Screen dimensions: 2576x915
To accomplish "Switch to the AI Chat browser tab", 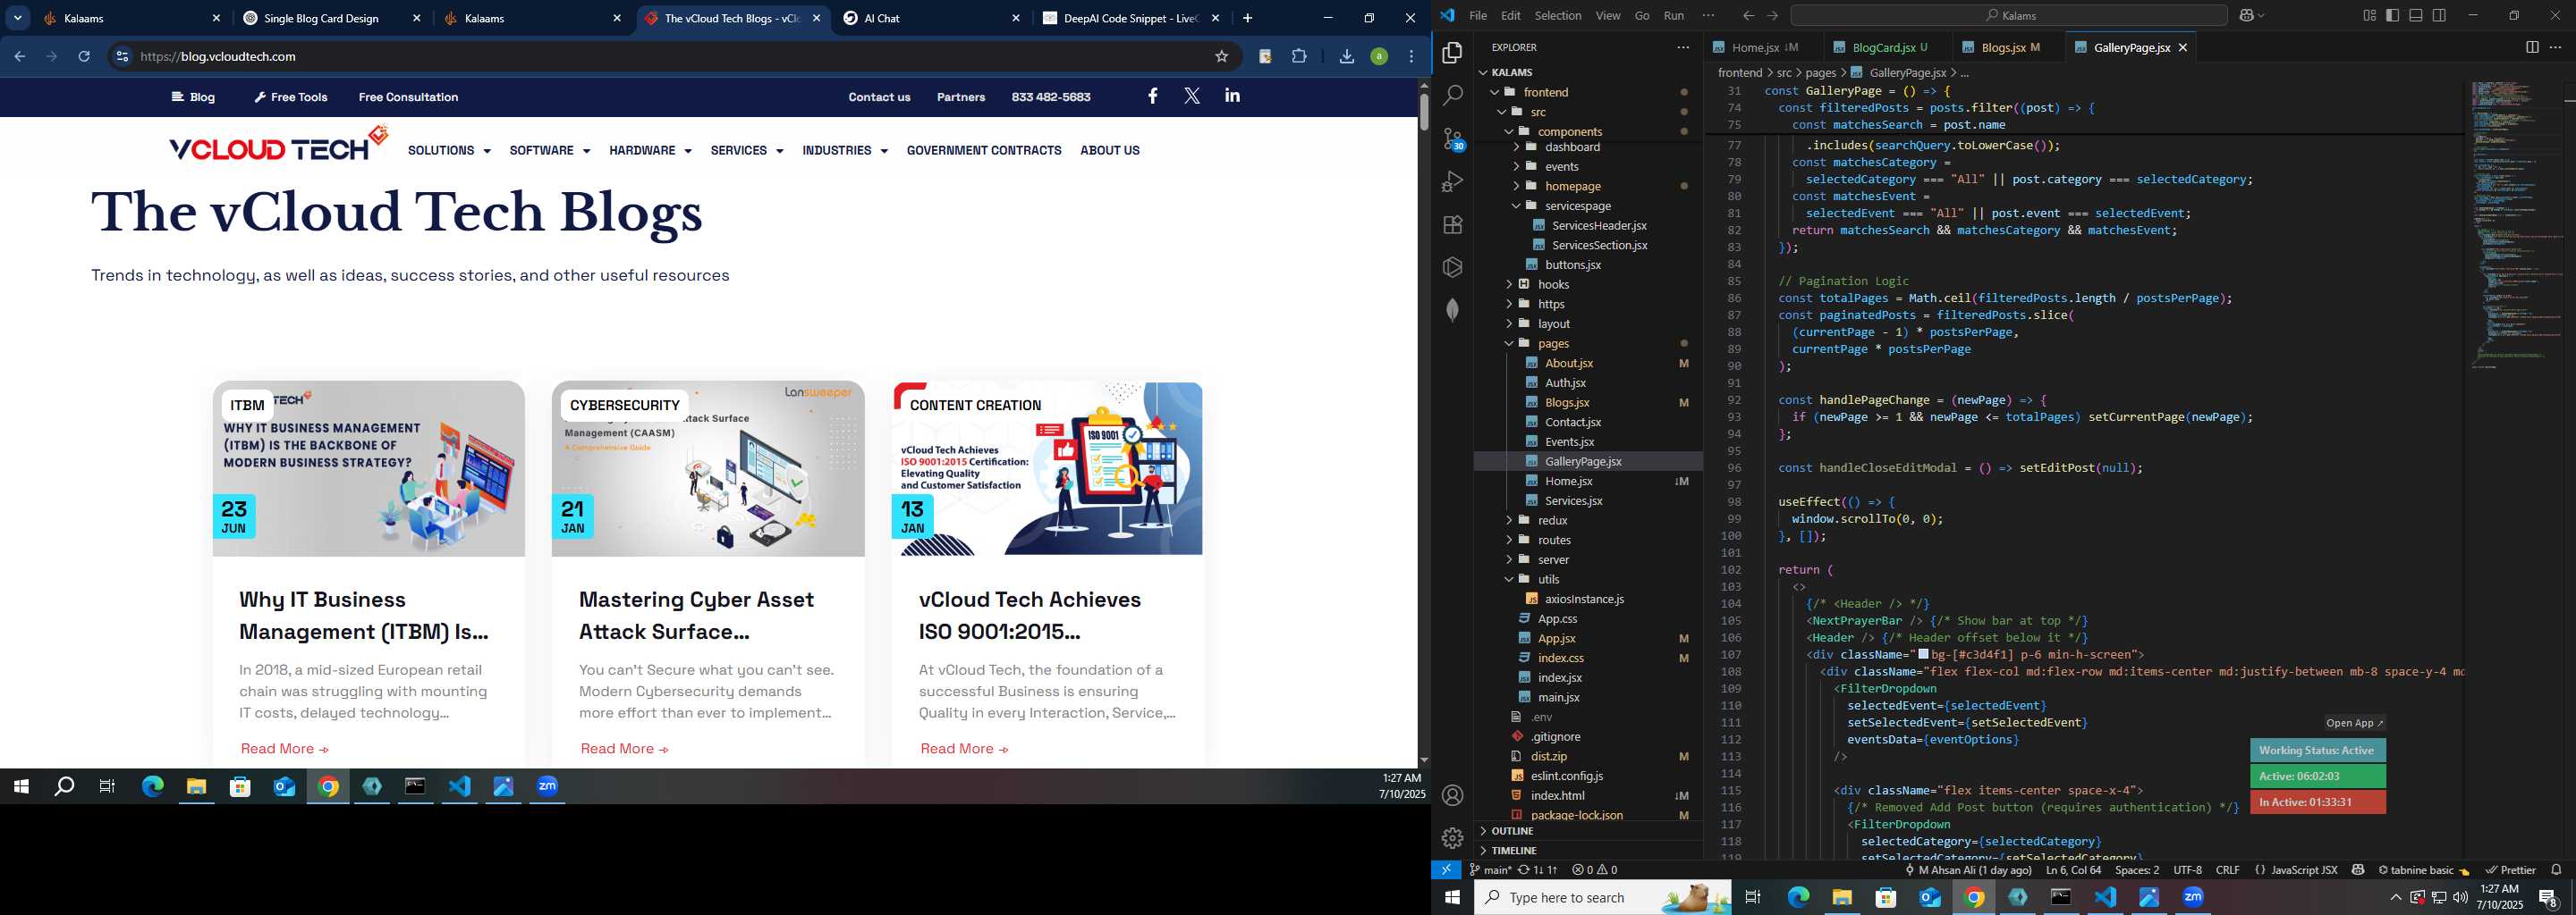I will click(x=933, y=18).
